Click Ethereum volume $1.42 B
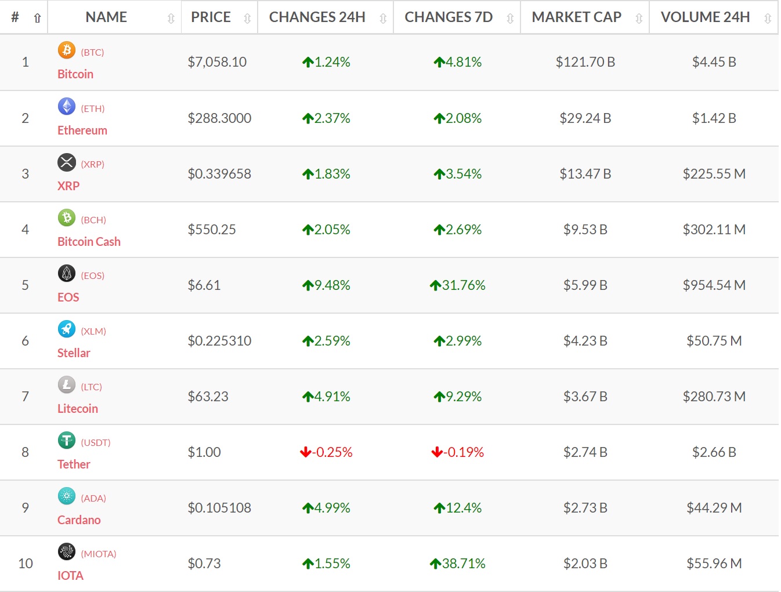 pos(714,118)
